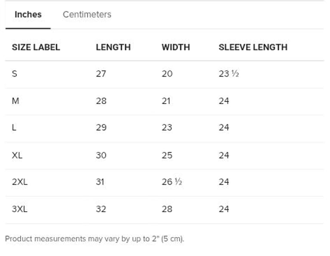This screenshot has height=256, width=330.
Task: Select the Inches tab
Action: click(28, 15)
